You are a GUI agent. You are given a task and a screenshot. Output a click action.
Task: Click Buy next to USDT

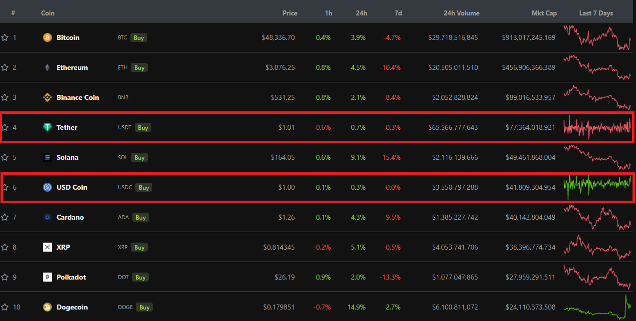tap(143, 127)
